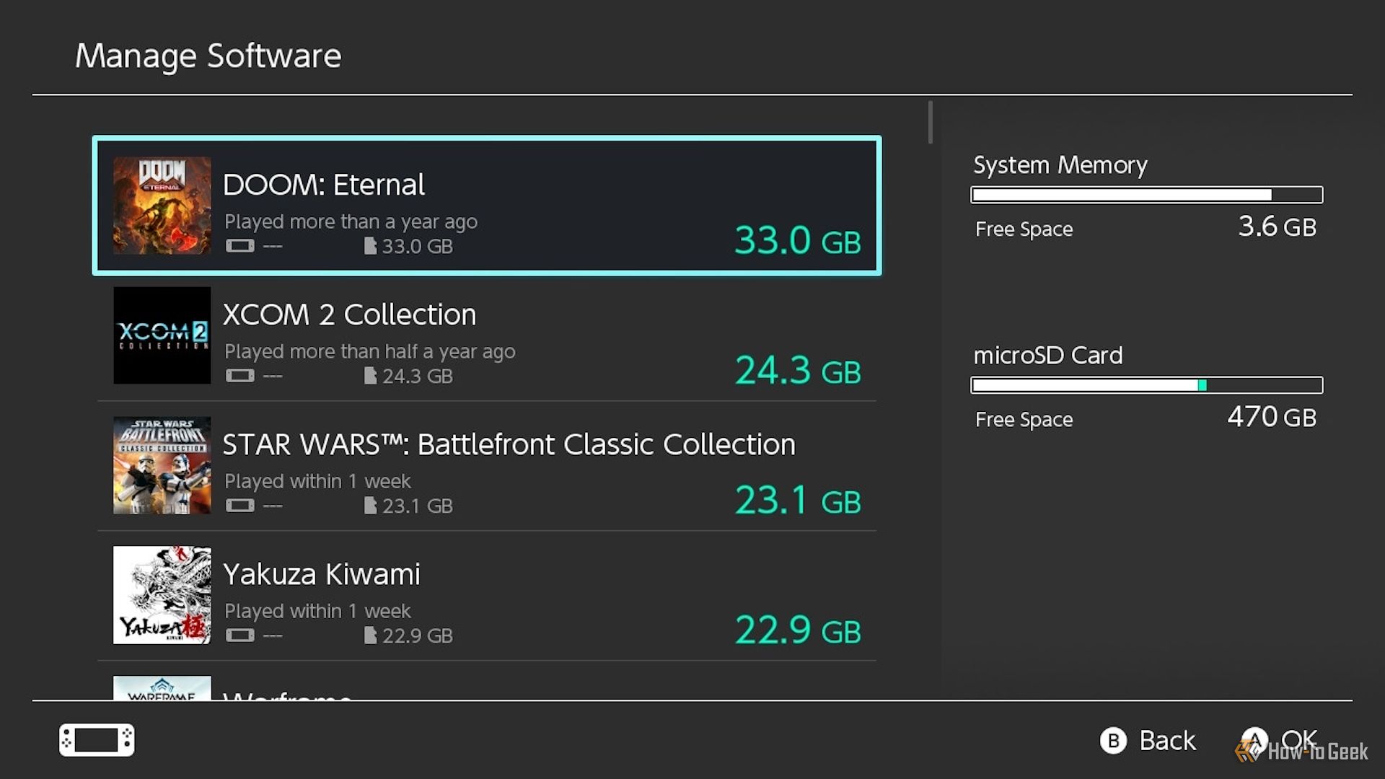The height and width of the screenshot is (779, 1385).
Task: Click the controller icon next to XCOM 2
Action: pos(238,376)
